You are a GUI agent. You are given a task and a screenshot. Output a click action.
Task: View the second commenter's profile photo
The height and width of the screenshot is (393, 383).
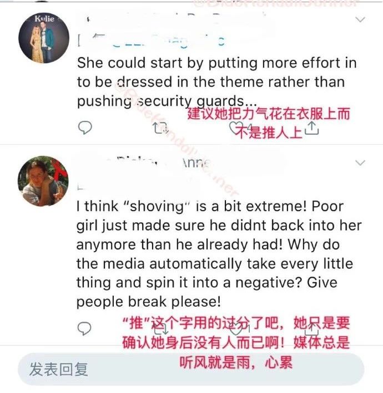(43, 181)
